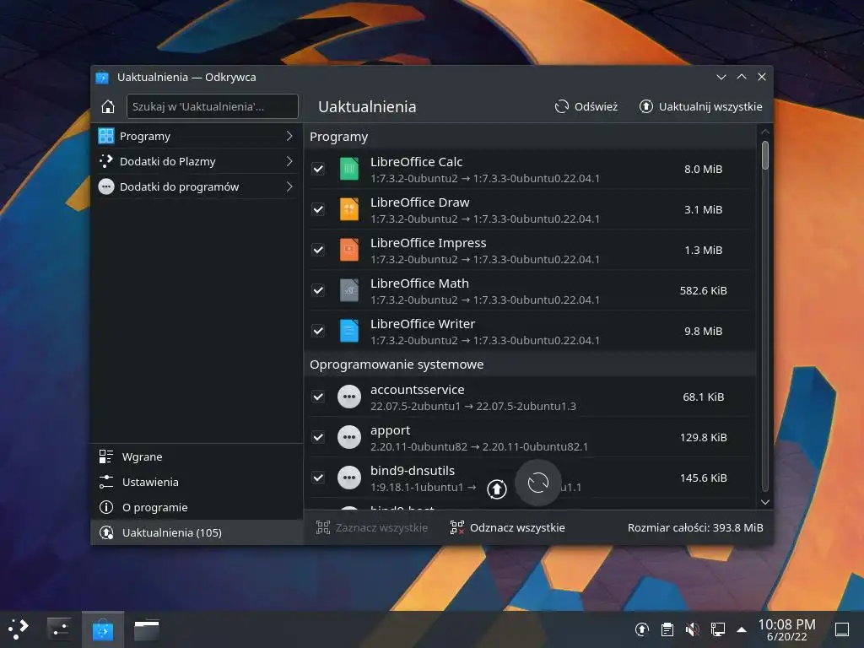Image resolution: width=864 pixels, height=648 pixels.
Task: Open System Settings from the taskbar
Action: point(60,629)
